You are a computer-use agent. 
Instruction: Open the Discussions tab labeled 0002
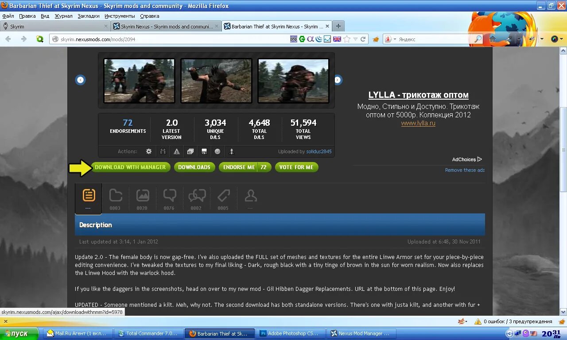(x=197, y=199)
